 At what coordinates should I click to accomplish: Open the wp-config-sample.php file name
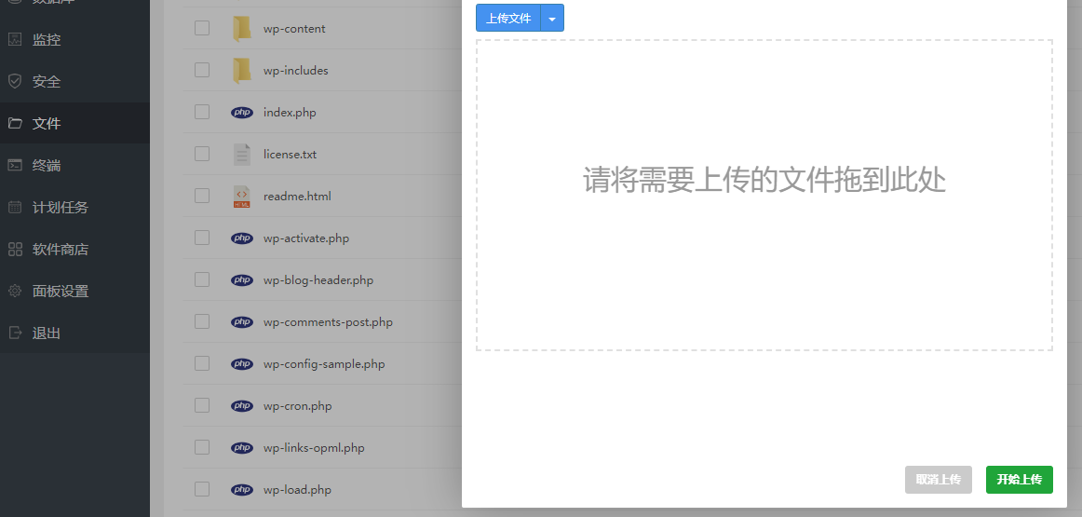(324, 364)
